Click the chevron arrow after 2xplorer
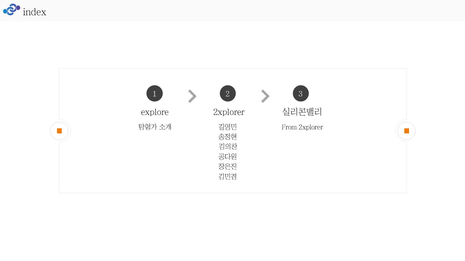The image size is (465, 261). [266, 96]
